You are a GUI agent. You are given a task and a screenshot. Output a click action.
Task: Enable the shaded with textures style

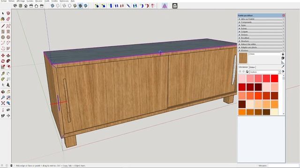80,6
